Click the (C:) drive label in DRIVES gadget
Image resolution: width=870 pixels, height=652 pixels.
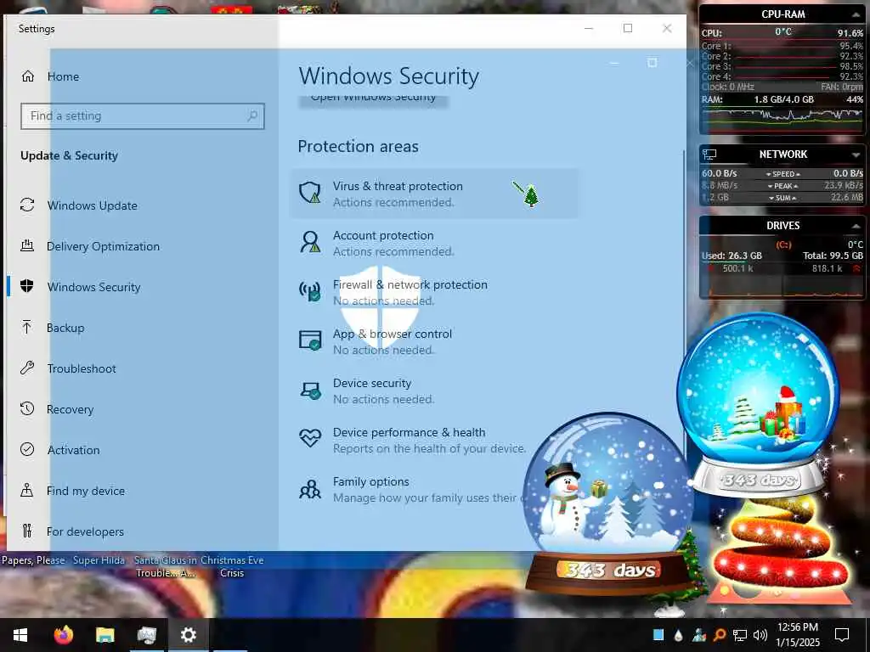pyautogui.click(x=782, y=244)
